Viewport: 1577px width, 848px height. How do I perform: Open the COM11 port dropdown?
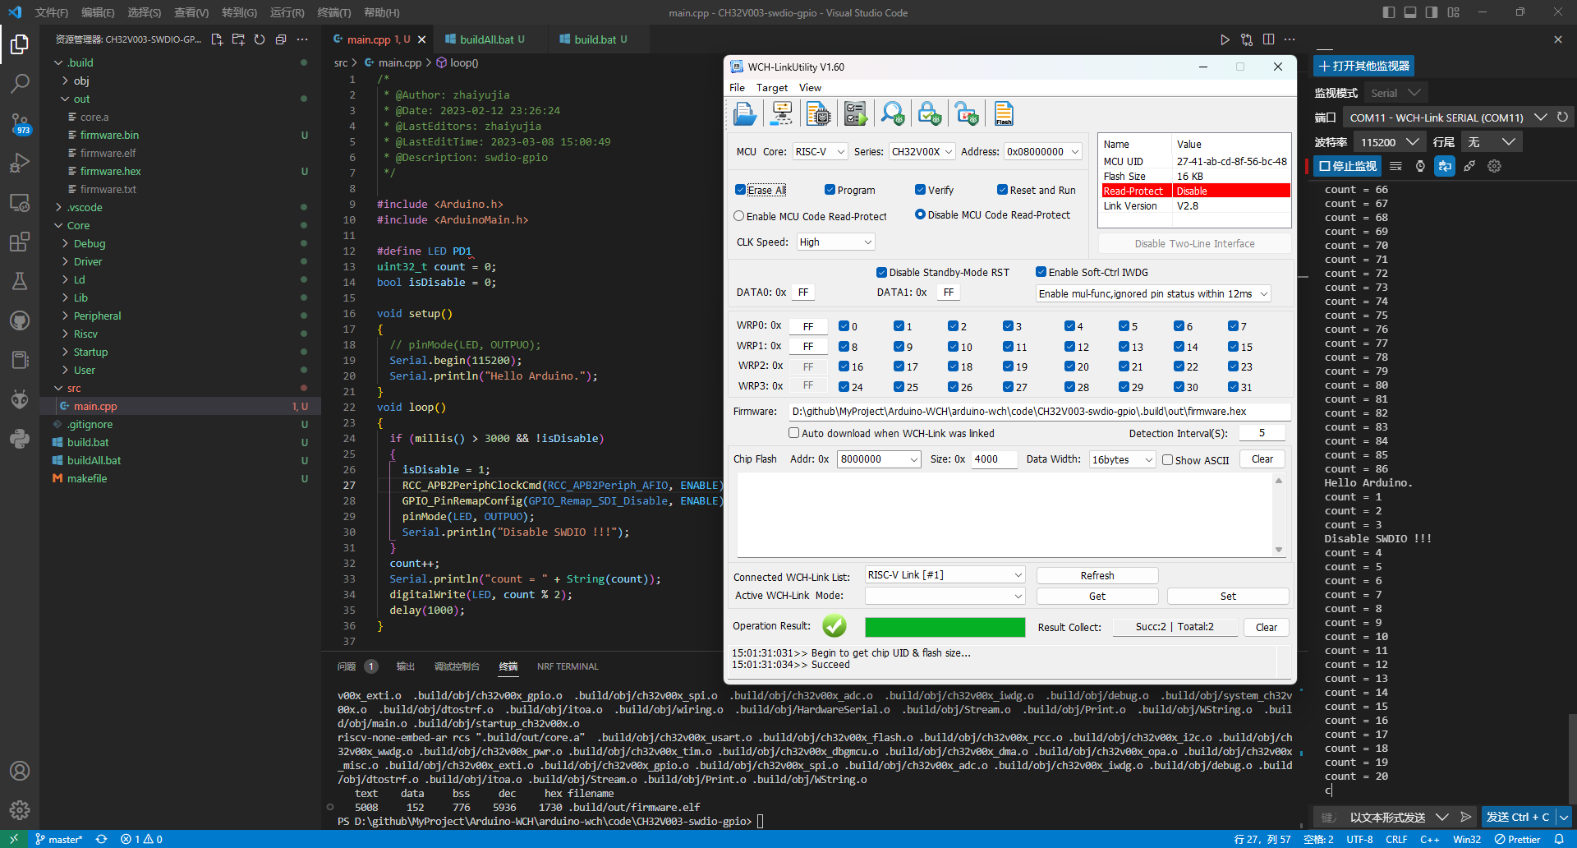(1446, 118)
